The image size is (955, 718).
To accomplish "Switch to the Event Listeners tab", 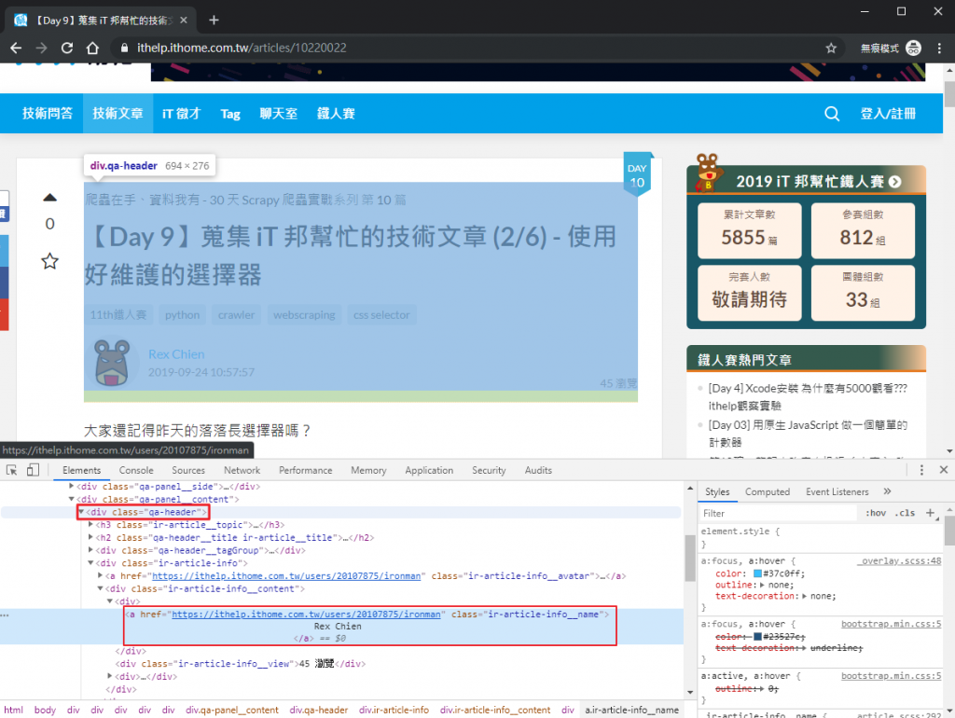I will [x=837, y=491].
